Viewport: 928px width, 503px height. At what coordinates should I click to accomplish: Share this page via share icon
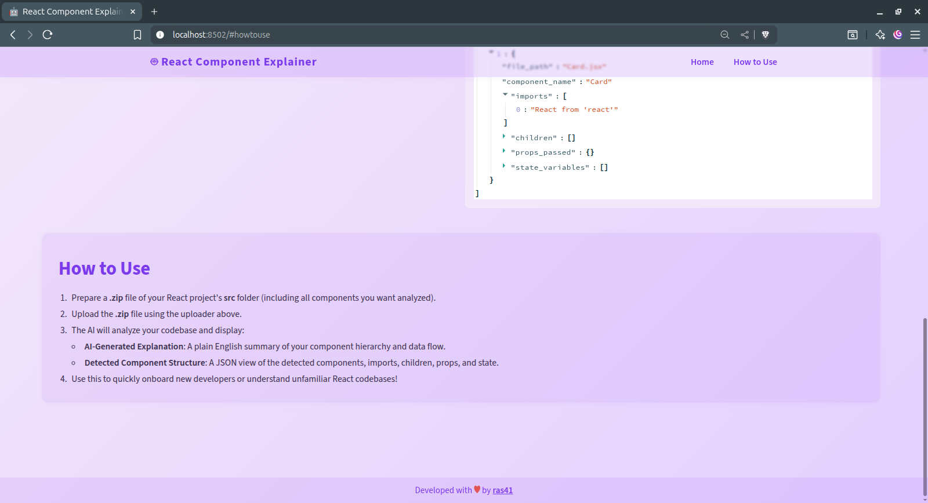point(745,35)
